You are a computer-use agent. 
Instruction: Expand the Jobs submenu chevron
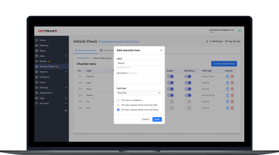click(66, 56)
